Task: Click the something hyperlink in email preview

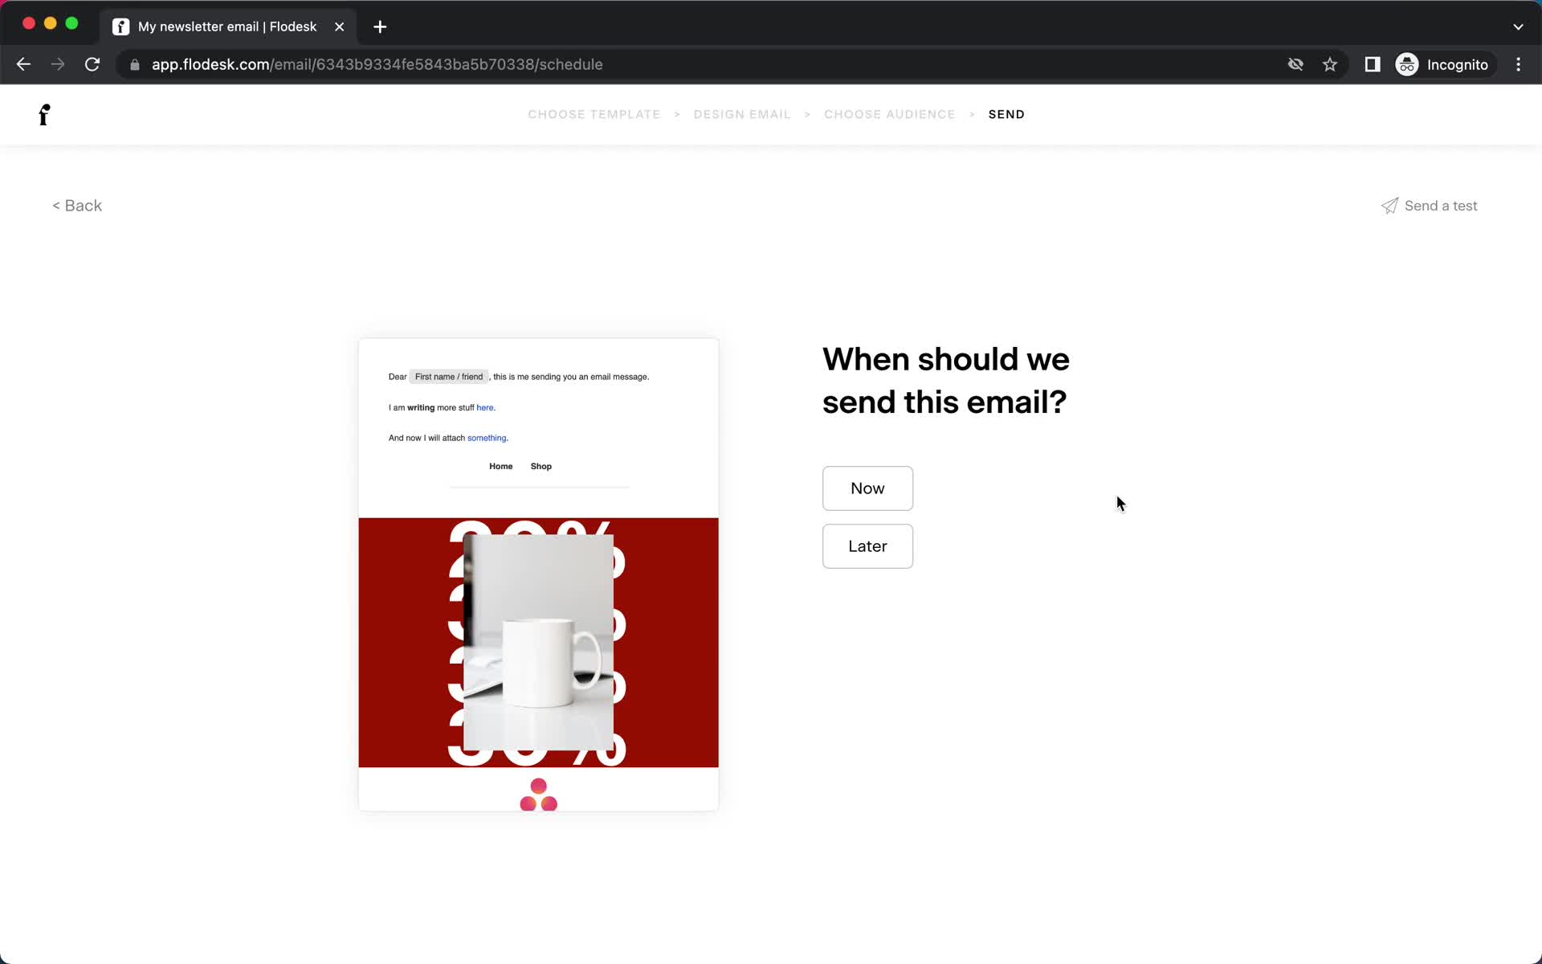Action: 486,438
